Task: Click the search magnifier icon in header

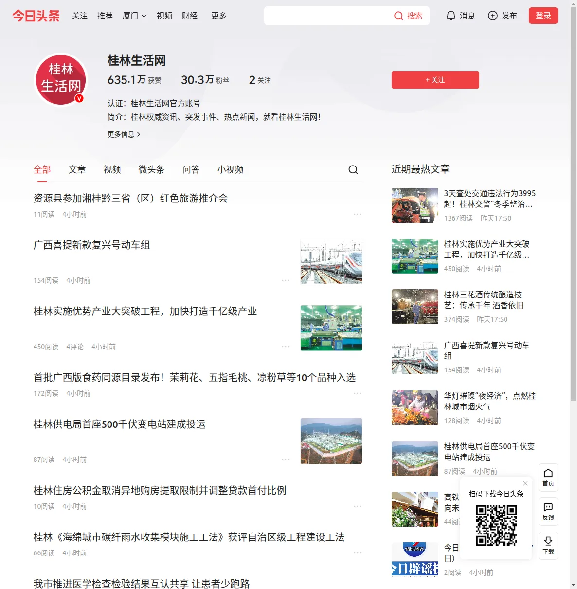Action: click(x=398, y=16)
